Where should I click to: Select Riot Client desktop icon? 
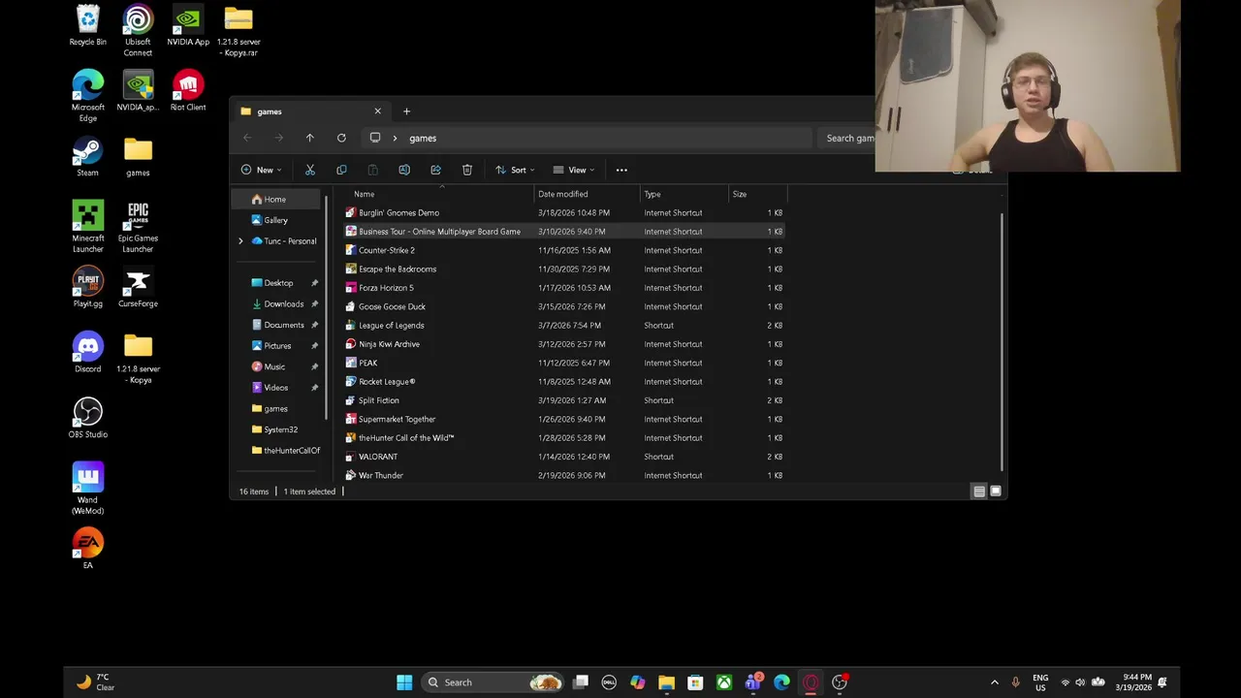pyautogui.click(x=188, y=91)
